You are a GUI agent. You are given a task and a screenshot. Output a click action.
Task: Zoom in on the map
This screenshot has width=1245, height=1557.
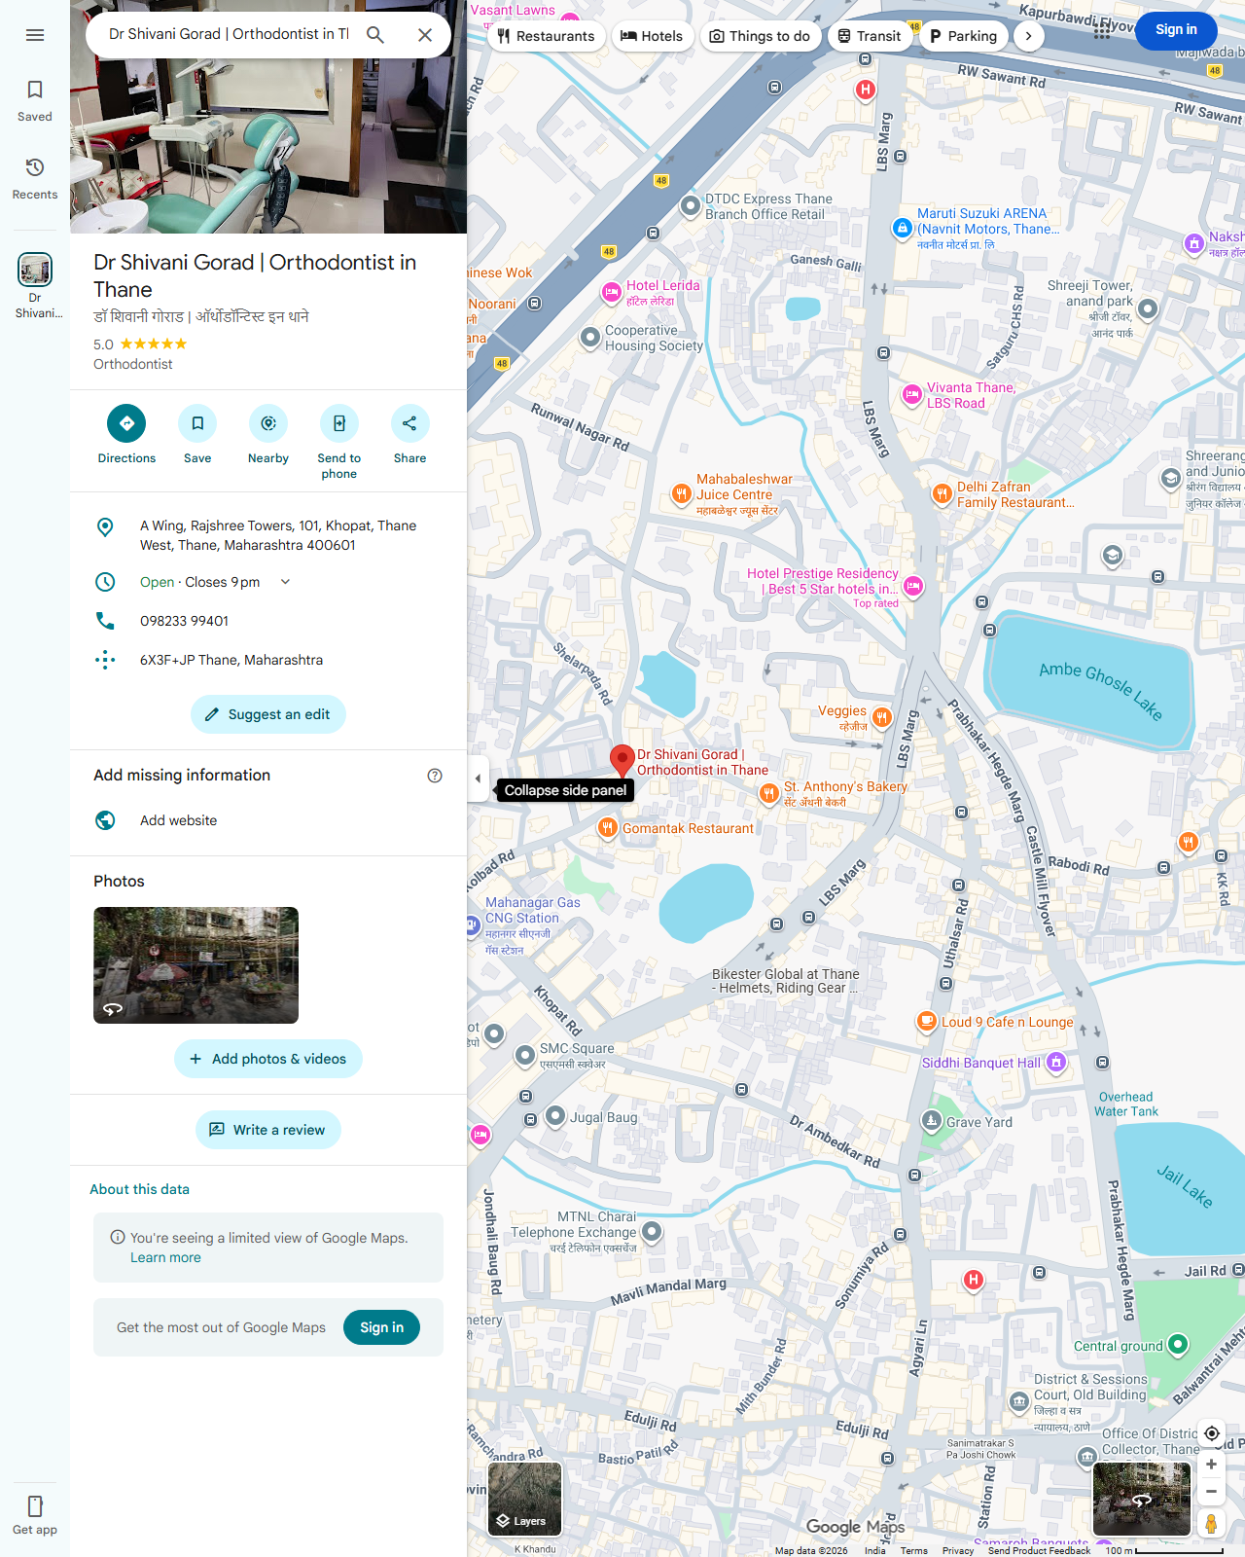coord(1212,1465)
